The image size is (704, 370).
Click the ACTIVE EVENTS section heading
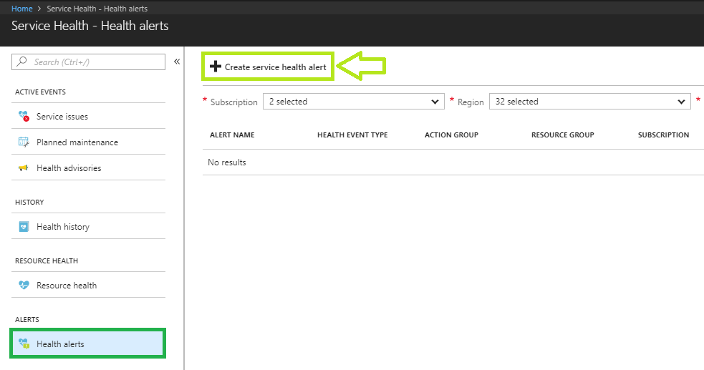[x=40, y=92]
